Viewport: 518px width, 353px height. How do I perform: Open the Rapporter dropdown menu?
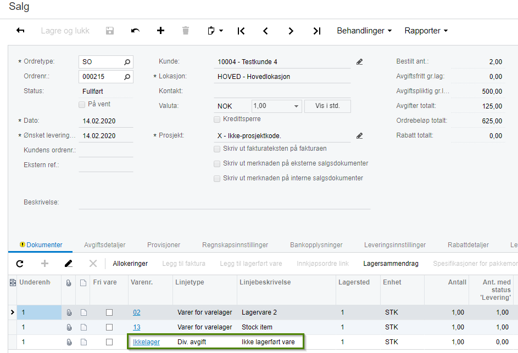tap(426, 31)
